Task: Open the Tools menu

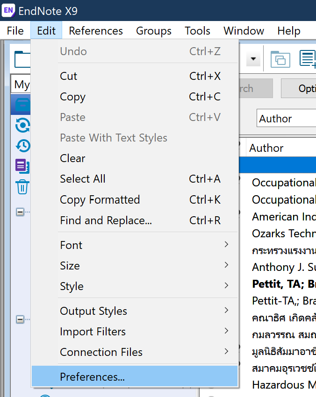Action: 197,31
